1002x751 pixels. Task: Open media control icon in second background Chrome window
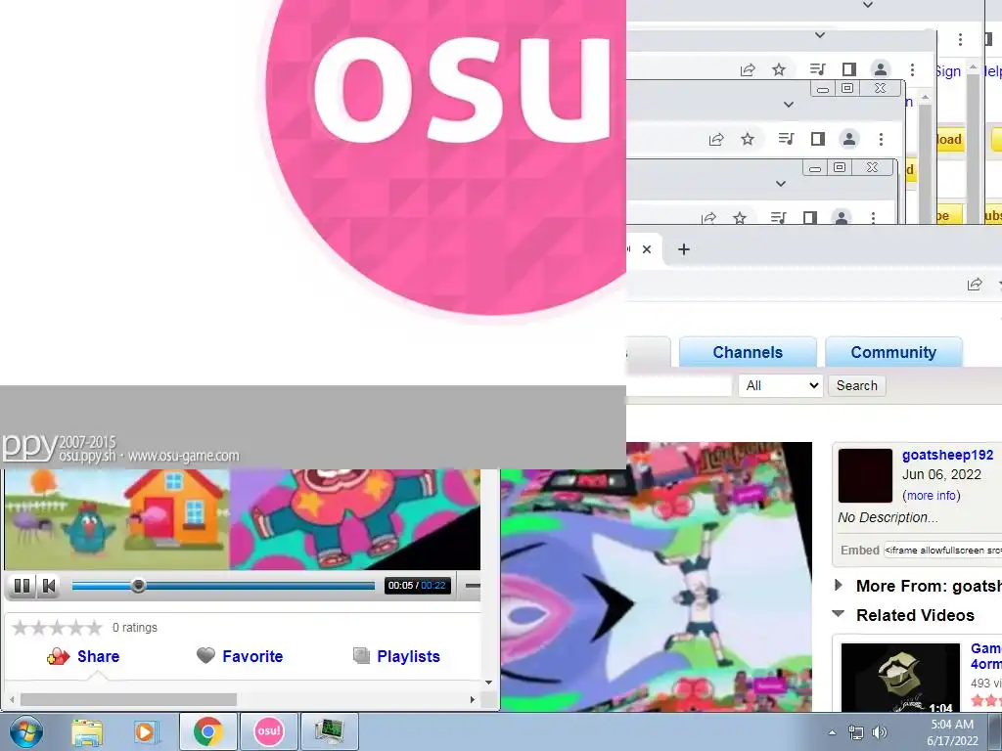pos(786,139)
